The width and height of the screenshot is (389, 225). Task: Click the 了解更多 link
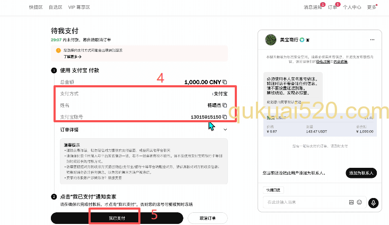pyautogui.click(x=73, y=57)
